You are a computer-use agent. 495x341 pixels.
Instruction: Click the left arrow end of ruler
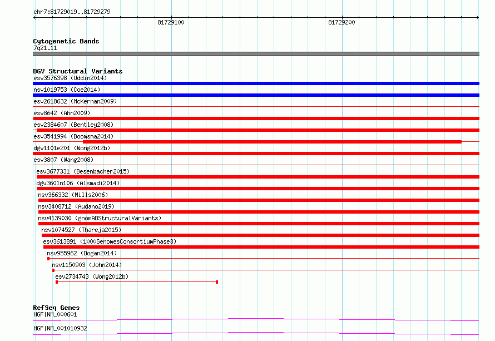point(34,18)
